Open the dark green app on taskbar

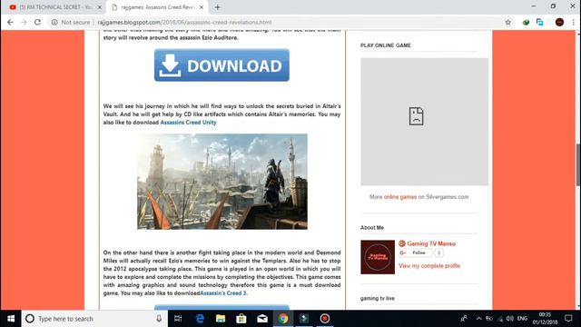click(304, 319)
